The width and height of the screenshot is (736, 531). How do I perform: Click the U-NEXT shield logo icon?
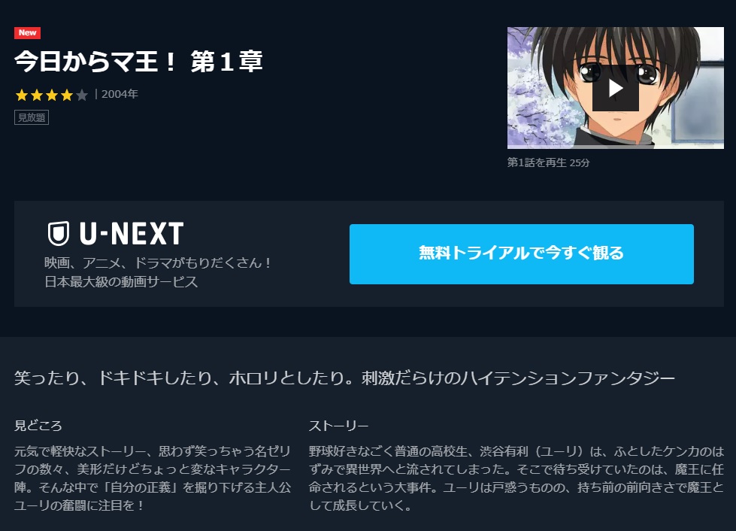pos(59,233)
